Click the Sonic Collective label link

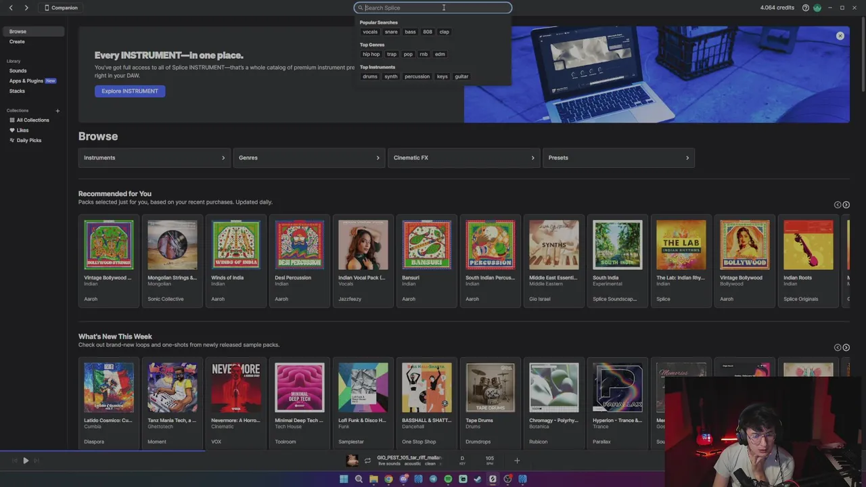[x=165, y=299]
